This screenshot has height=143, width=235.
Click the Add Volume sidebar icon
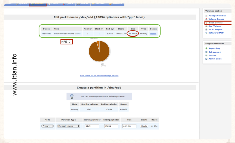pos(206,26)
